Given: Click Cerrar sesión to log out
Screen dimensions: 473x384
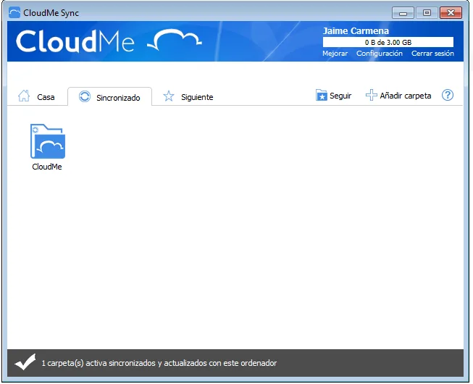Looking at the screenshot, I should (x=432, y=54).
